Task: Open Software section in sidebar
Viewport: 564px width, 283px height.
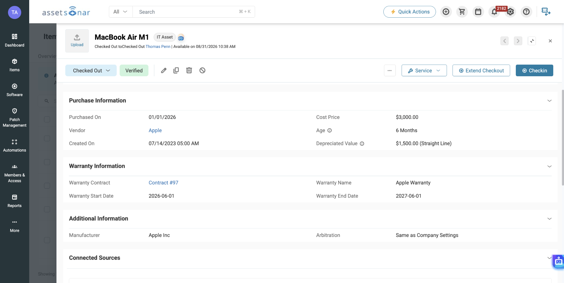Action: (x=14, y=90)
